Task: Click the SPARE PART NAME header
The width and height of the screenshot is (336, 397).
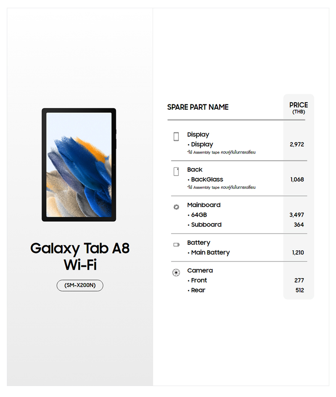Action: pos(198,107)
